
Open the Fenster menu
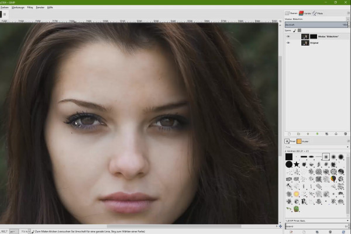(x=40, y=8)
